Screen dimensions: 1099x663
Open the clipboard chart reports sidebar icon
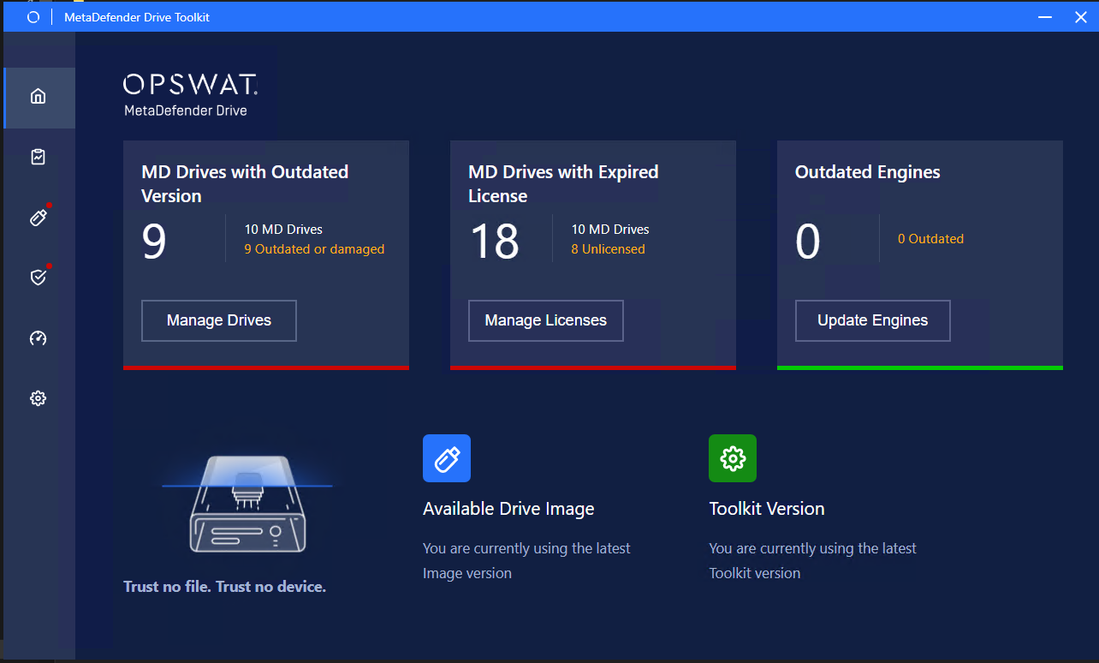[x=38, y=157]
